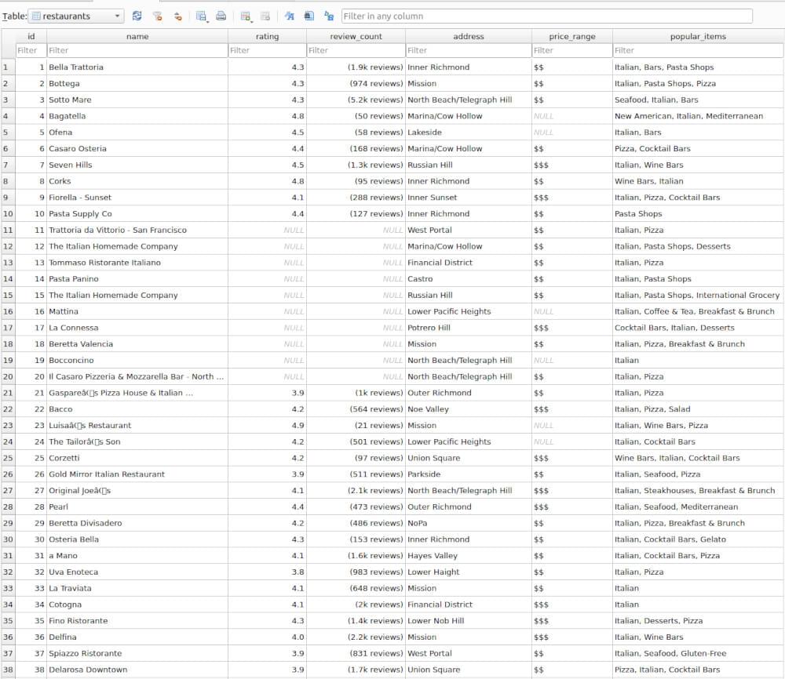Refresh the restaurants table data
This screenshot has width=785, height=679.
pyautogui.click(x=137, y=16)
